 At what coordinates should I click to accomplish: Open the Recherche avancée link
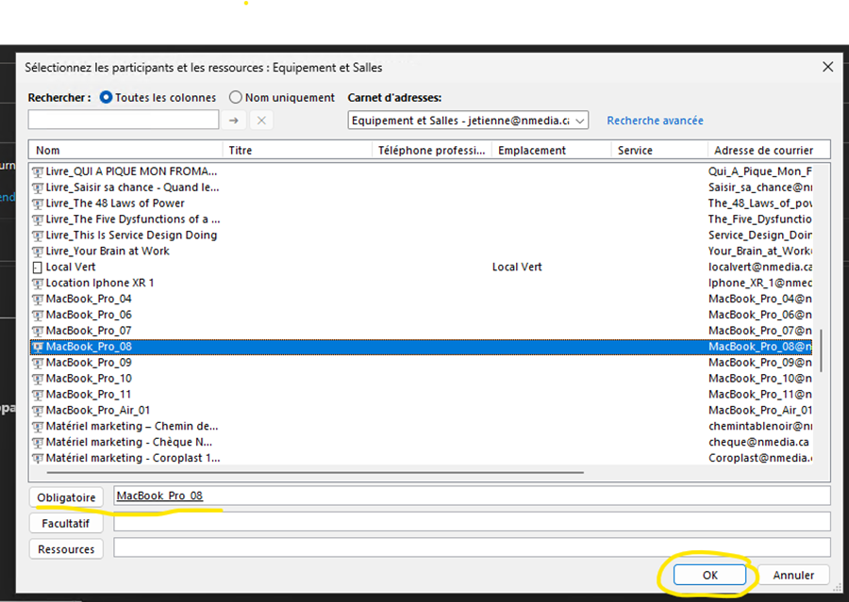[655, 121]
